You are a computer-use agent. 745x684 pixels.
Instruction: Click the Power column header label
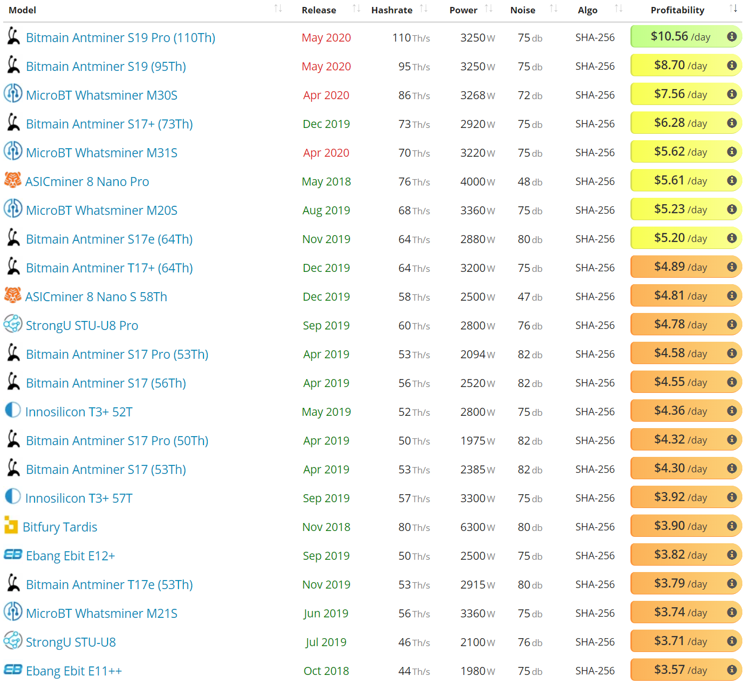[x=463, y=10]
